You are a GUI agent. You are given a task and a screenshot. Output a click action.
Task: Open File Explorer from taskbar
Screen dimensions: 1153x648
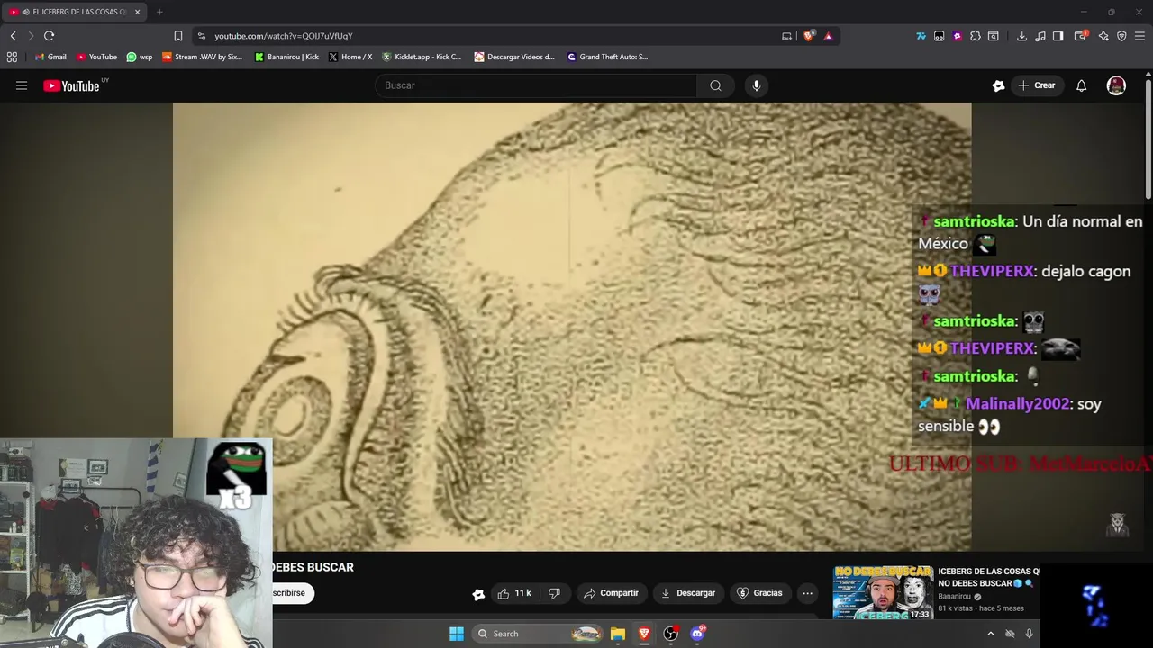click(618, 634)
